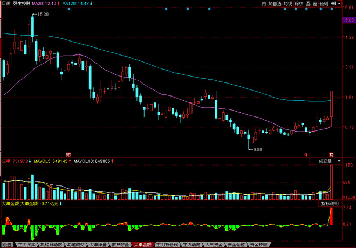Click the 榜 marker at chart bottom
This screenshot has width=356, height=248.
coord(331,155)
